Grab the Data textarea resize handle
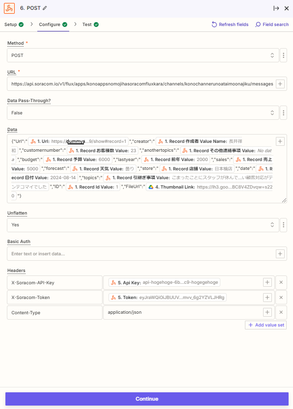This screenshot has height=409, width=293. tap(284, 200)
